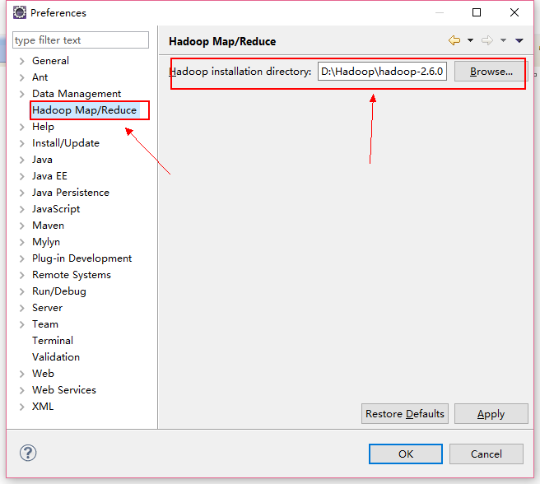Expand the Plug-in Development node
The image size is (540, 484).
[x=22, y=259]
